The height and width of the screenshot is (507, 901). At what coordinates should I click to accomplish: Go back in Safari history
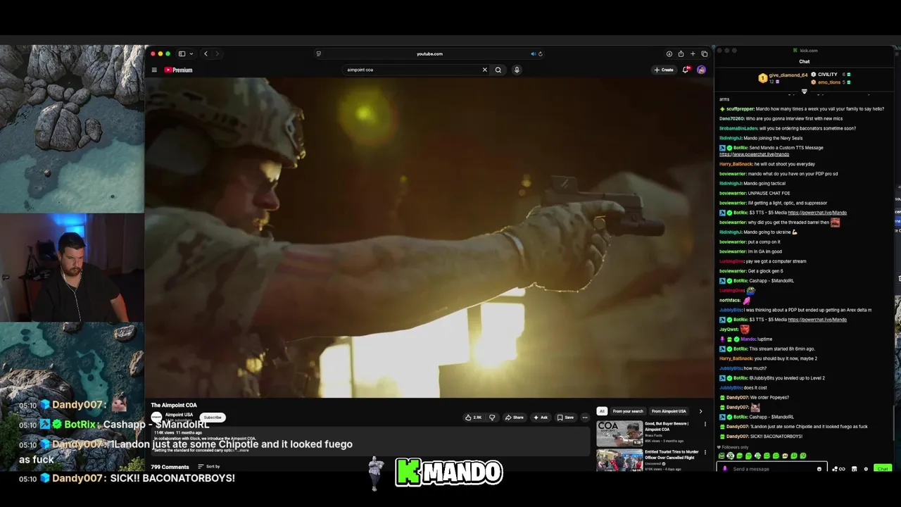206,54
